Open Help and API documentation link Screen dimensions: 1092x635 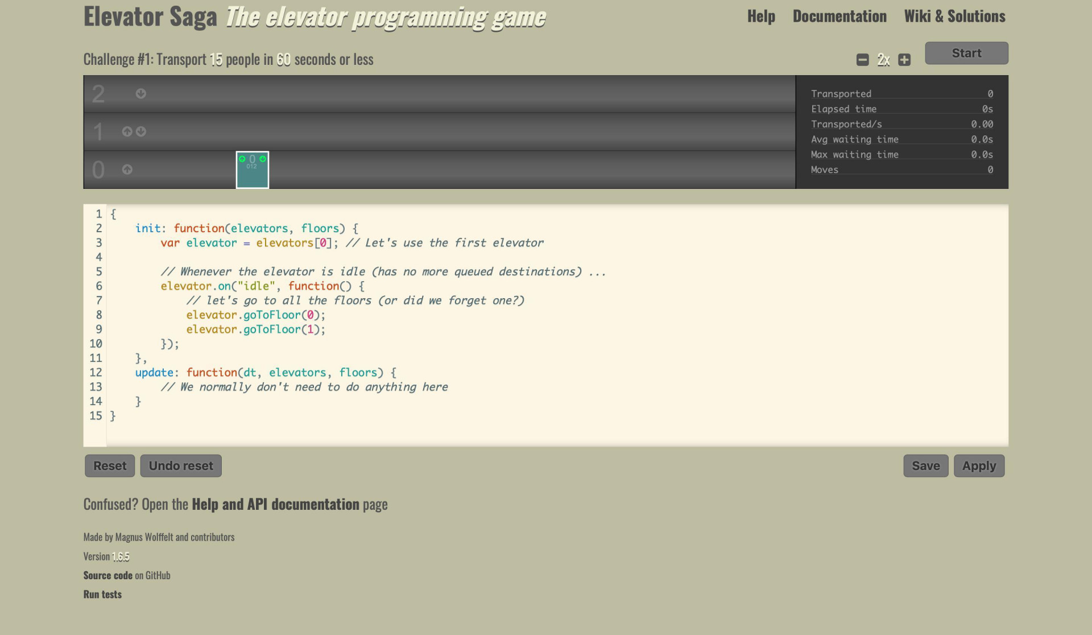275,504
